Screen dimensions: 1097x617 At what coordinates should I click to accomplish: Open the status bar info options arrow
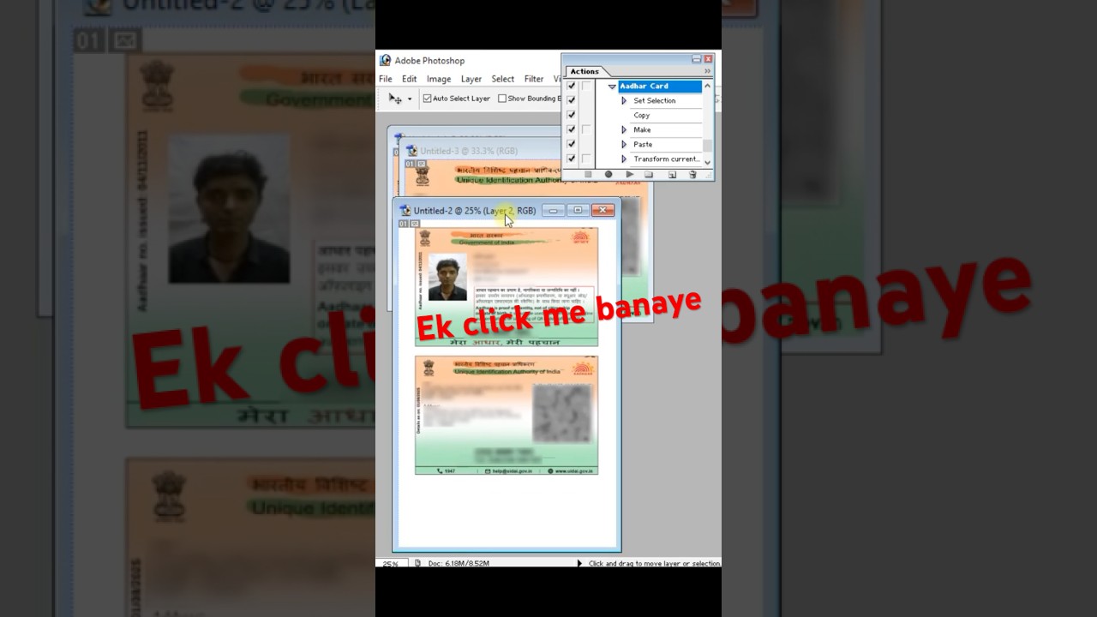coord(579,563)
